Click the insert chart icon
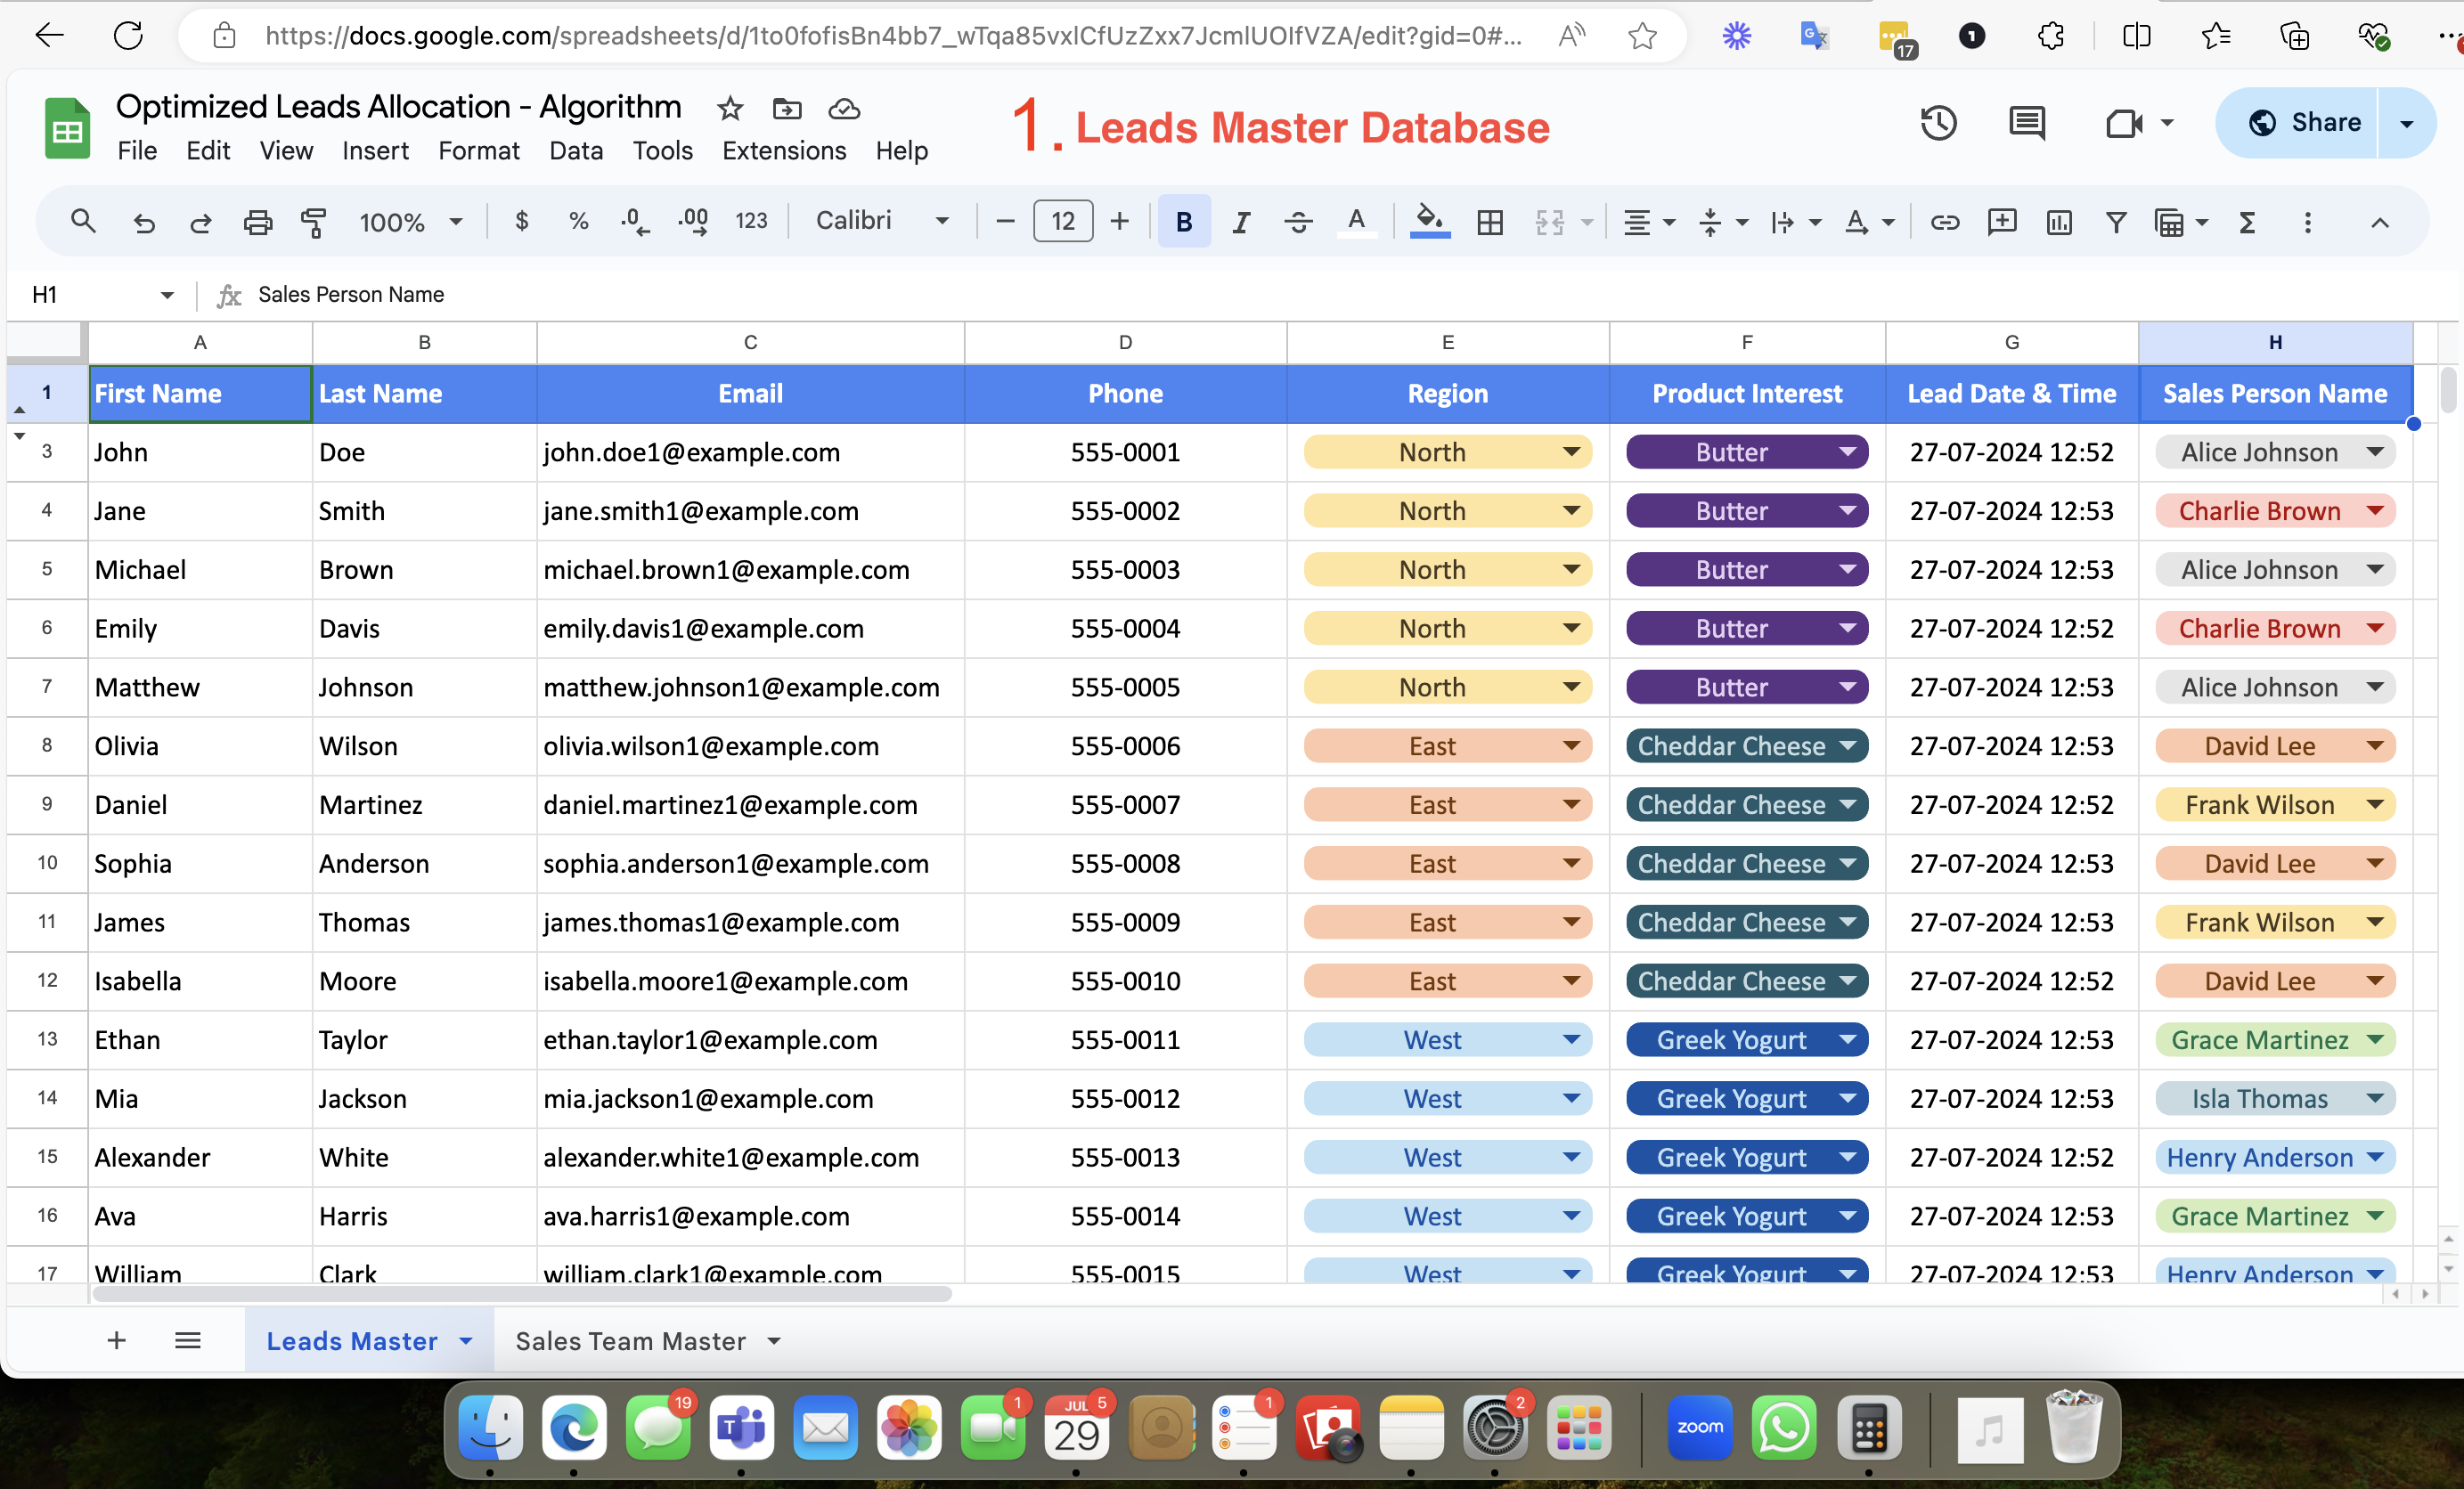 (x=2059, y=222)
